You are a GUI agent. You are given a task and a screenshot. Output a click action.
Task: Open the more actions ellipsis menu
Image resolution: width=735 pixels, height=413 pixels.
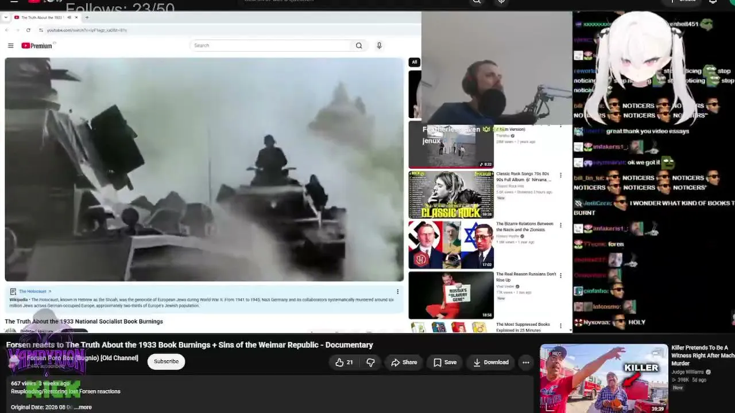click(525, 363)
